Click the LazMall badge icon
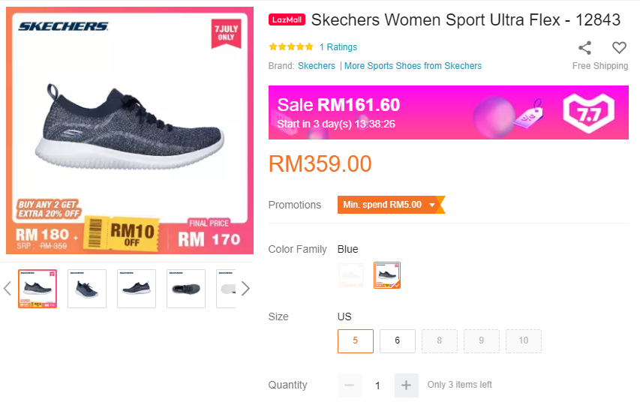Viewport: 640px width, 405px height. [x=287, y=20]
